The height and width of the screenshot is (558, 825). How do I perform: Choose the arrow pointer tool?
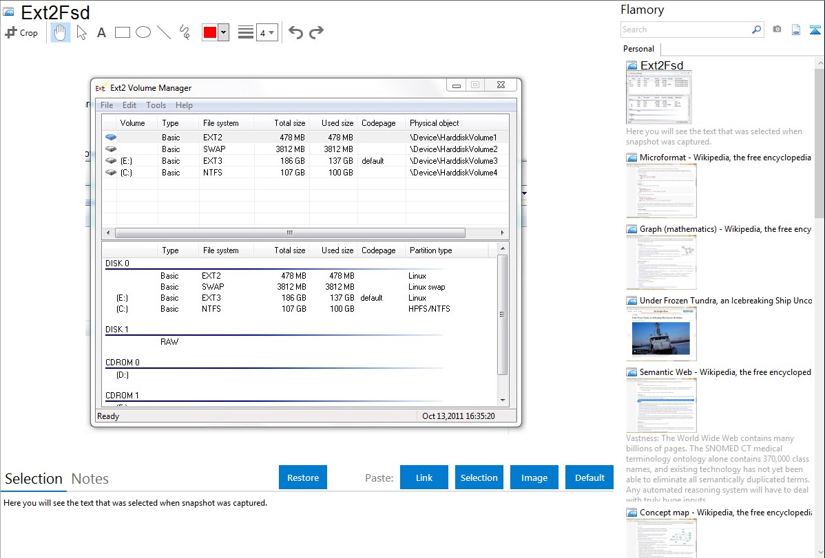(x=81, y=32)
